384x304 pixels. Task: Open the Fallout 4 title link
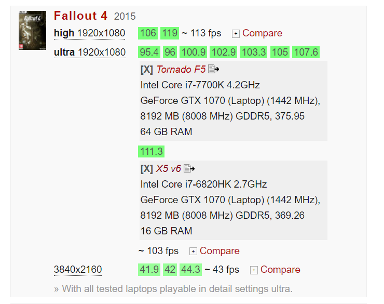80,16
